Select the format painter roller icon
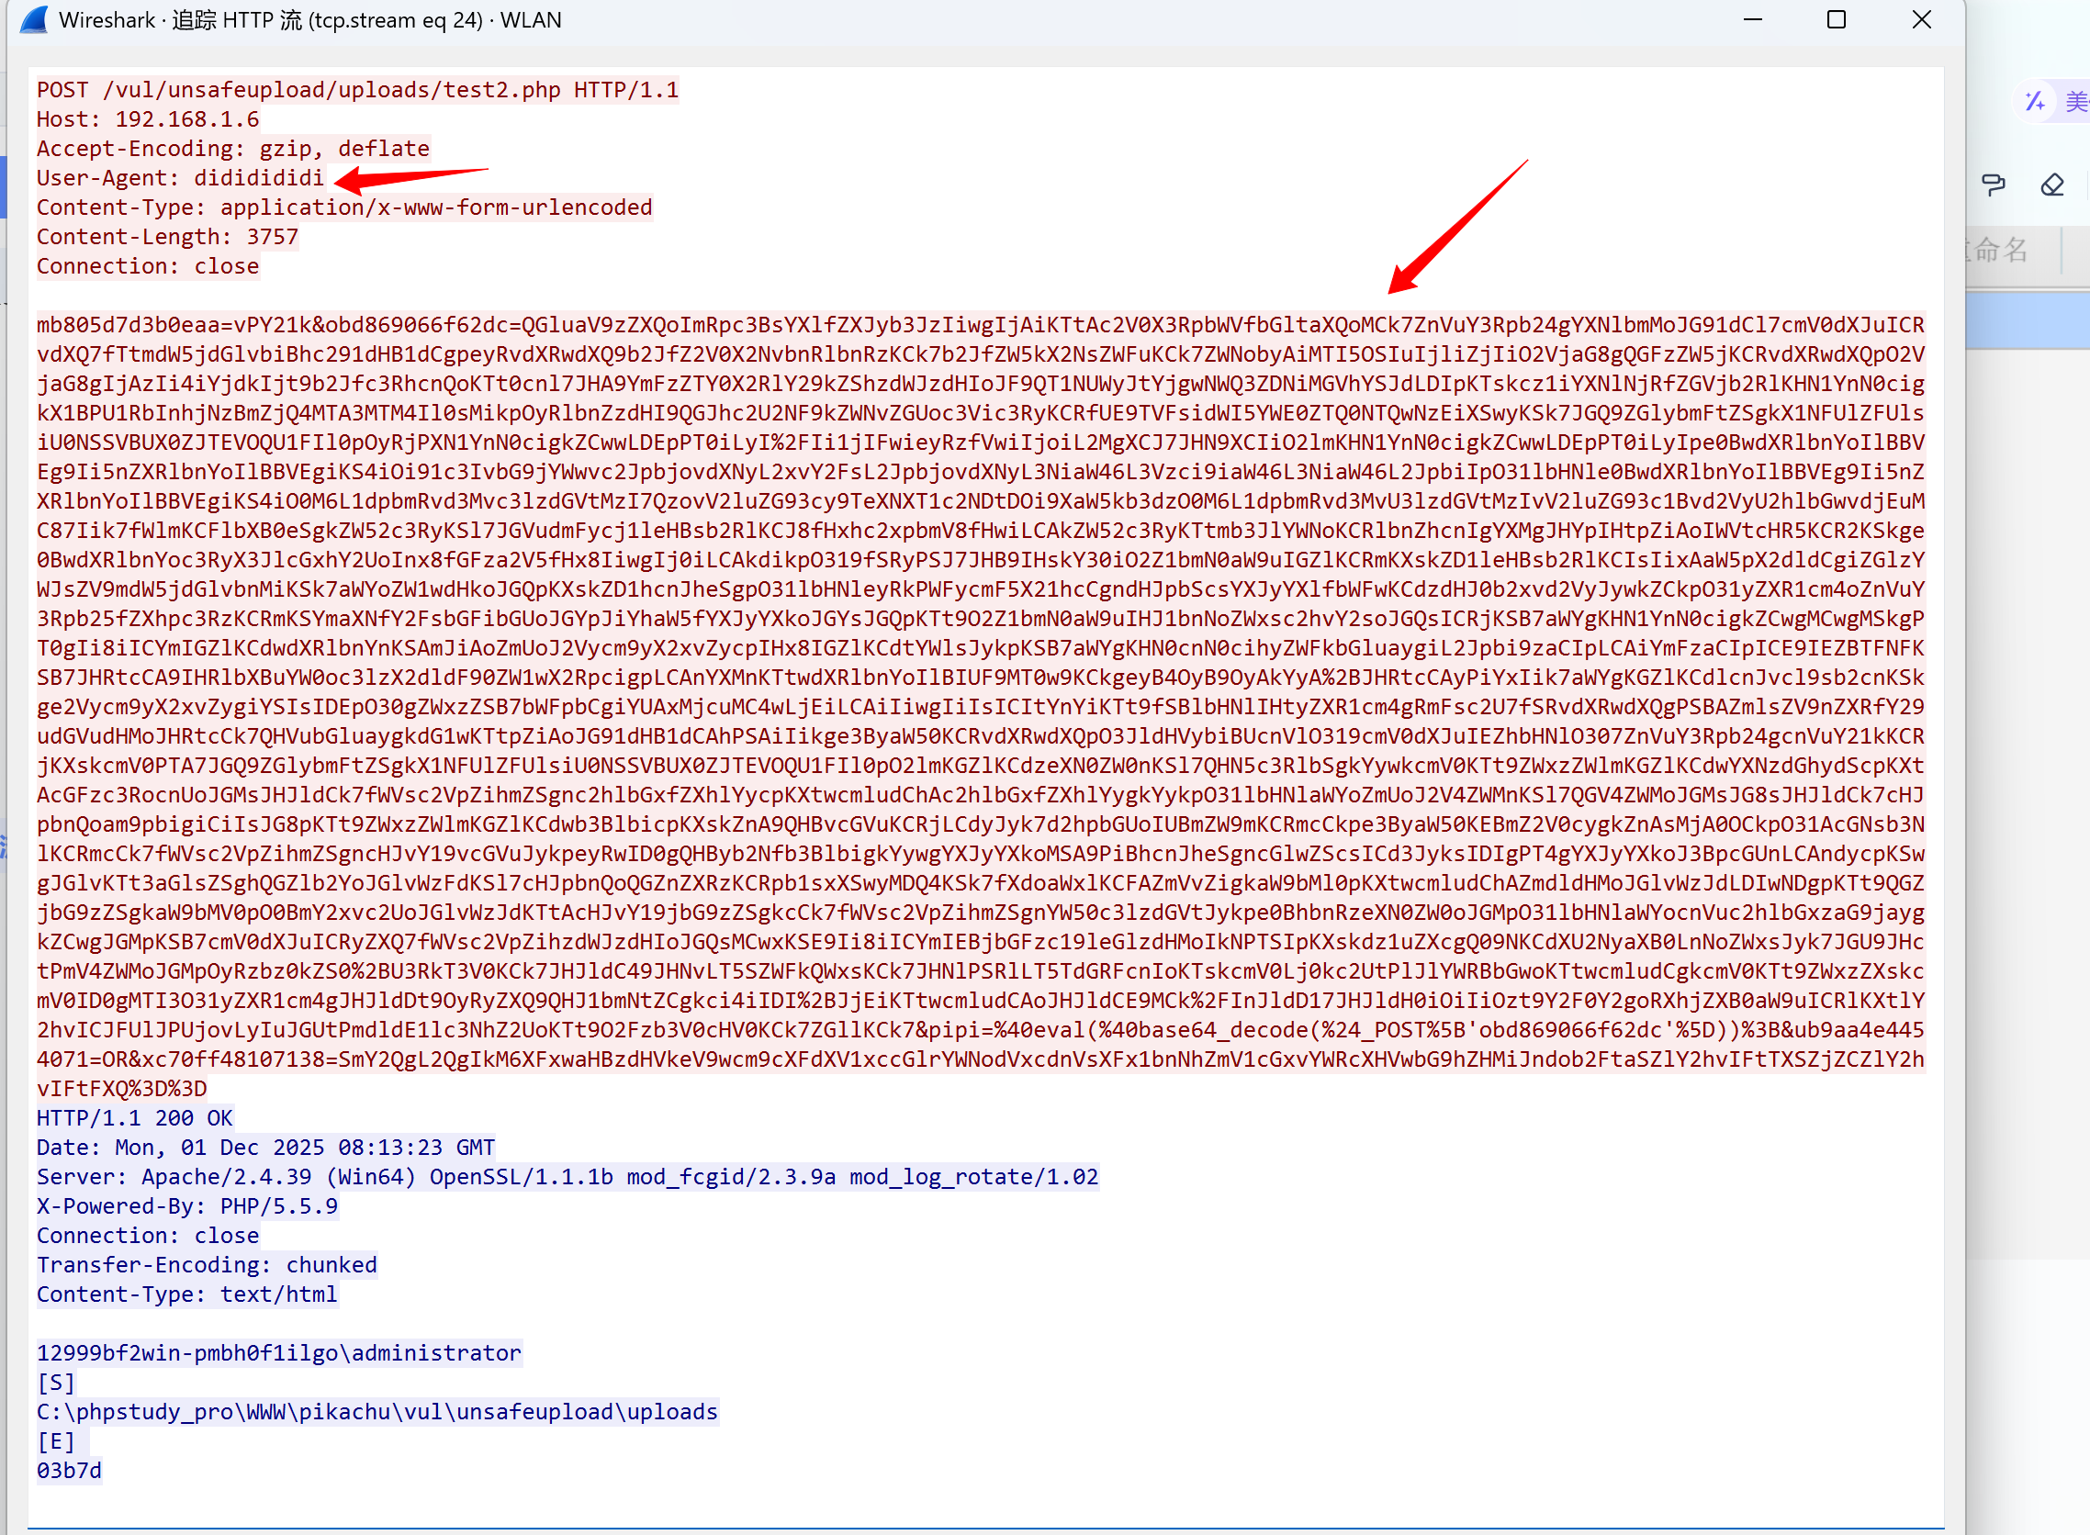 pyautogui.click(x=1993, y=185)
